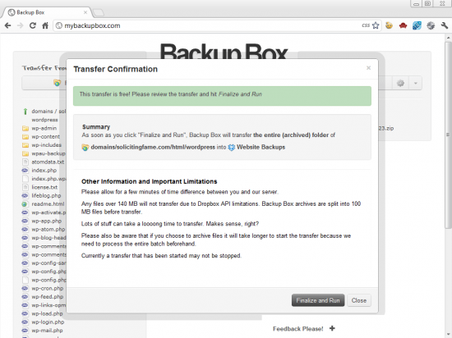
Task: Open the yellow face extension icon
Action: tap(390, 25)
